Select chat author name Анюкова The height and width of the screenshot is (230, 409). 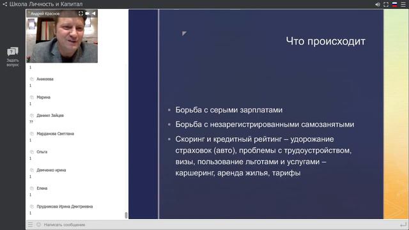pos(45,79)
